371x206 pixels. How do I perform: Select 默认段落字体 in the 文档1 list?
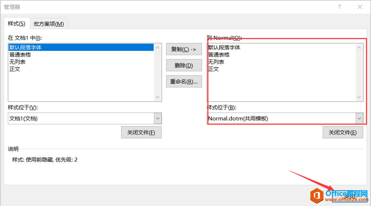(81, 47)
